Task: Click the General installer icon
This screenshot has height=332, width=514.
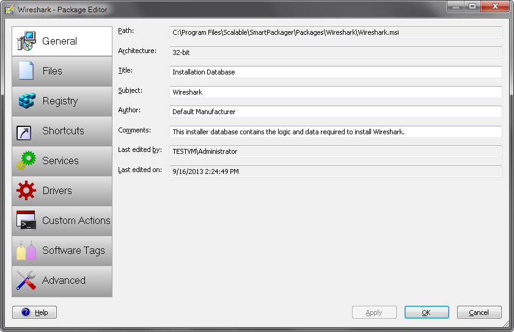Action: pyautogui.click(x=26, y=41)
